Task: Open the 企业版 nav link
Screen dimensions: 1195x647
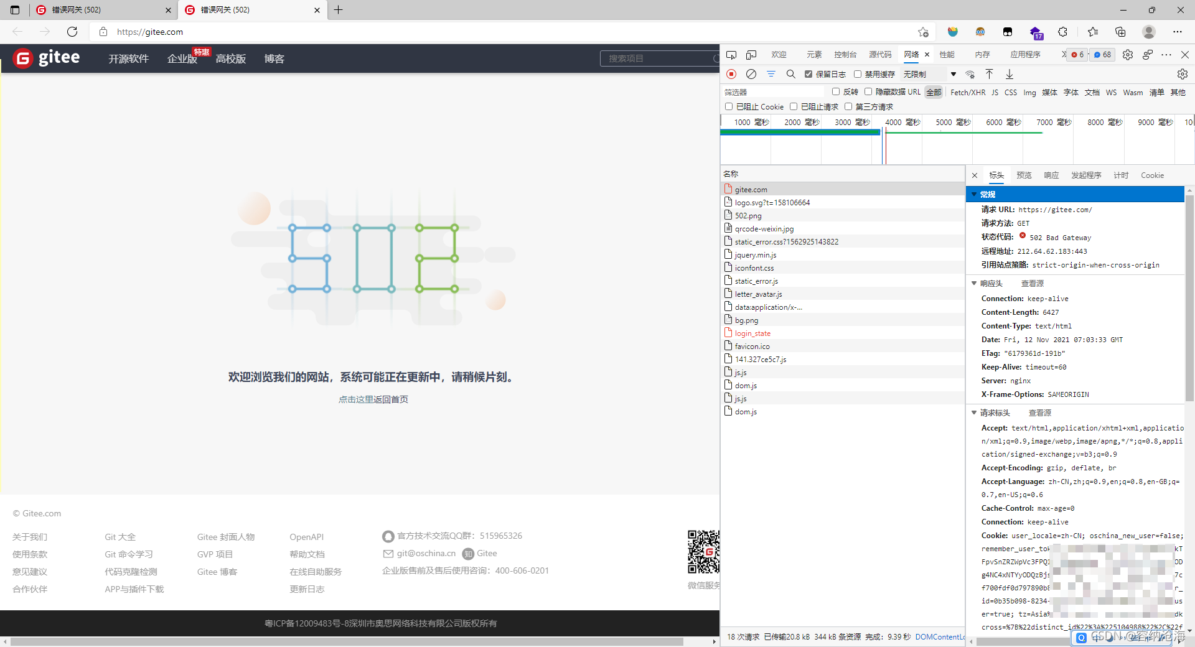Action: click(x=182, y=58)
